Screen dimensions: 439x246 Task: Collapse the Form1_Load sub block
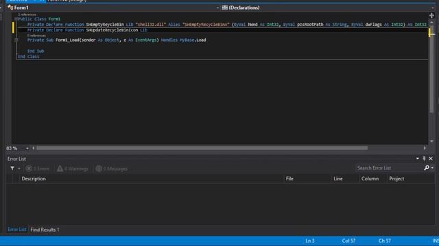pos(16,40)
